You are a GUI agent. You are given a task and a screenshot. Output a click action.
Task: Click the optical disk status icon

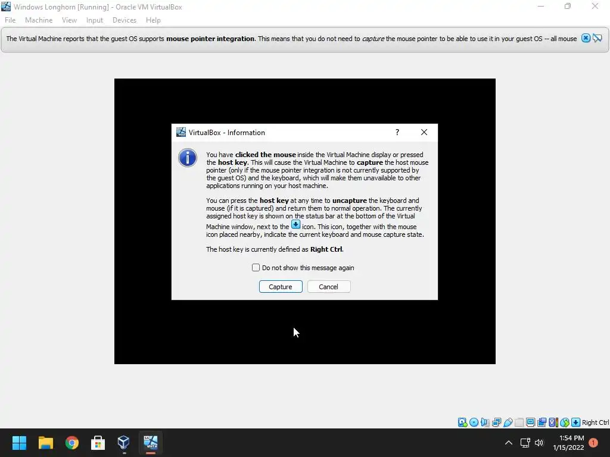[474, 422]
